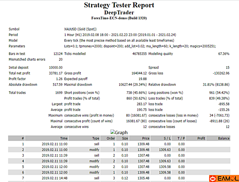Viewport: 239px width, 182px height.
Task: Click Average profit trade value "190.75"
Action: click(141, 110)
